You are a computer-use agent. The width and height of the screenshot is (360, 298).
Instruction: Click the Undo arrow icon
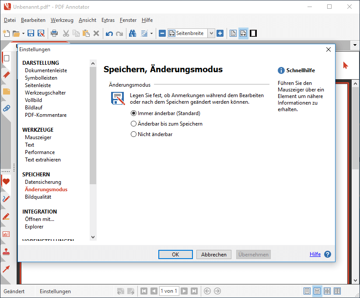109,33
